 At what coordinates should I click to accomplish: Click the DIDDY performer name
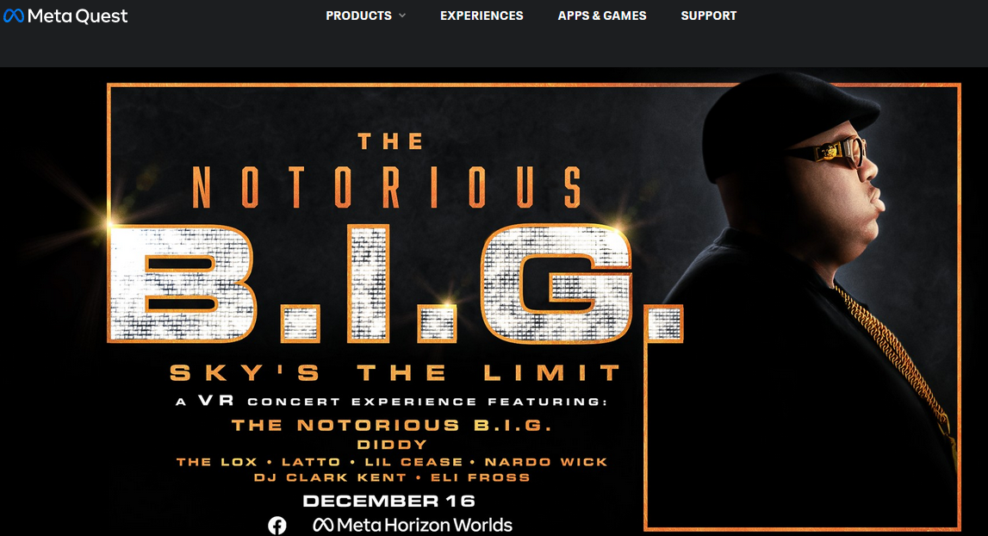[392, 445]
